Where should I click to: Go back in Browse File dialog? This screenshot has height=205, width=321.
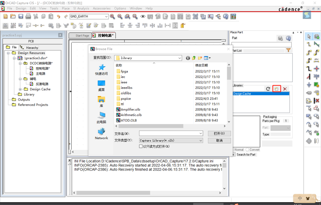[188, 58]
